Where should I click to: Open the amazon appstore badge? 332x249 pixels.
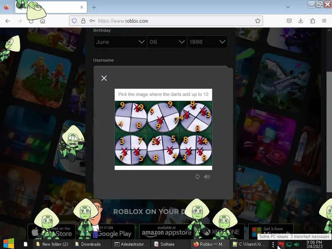166,231
